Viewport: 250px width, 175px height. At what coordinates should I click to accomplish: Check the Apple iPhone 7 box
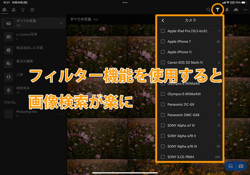[x=163, y=41]
